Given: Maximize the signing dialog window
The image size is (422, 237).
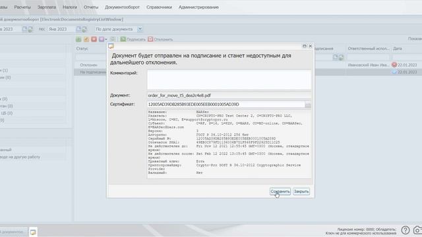Looking at the screenshot, I should pyautogui.click(x=305, y=46).
